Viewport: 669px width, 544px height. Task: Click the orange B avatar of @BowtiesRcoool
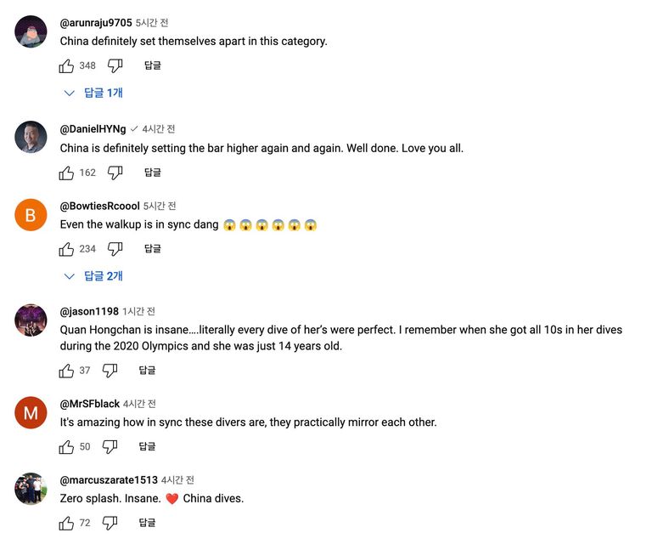coord(31,215)
